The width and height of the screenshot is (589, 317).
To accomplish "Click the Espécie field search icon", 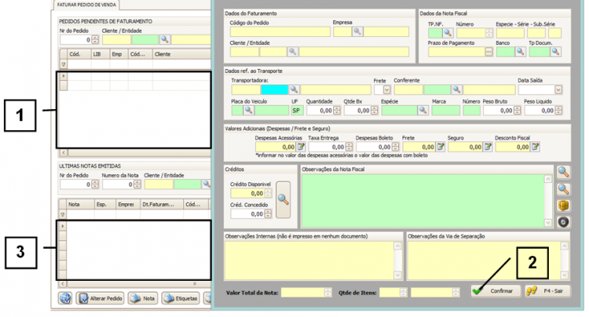I will coord(421,111).
